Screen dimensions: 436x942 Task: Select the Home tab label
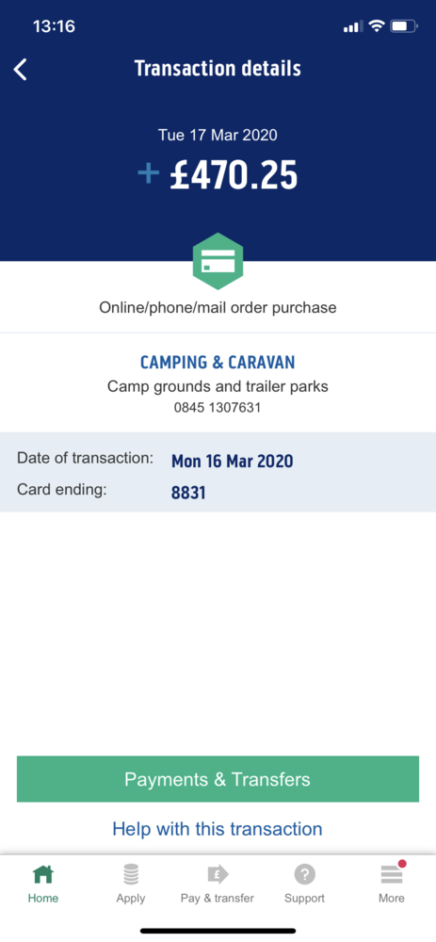43,898
